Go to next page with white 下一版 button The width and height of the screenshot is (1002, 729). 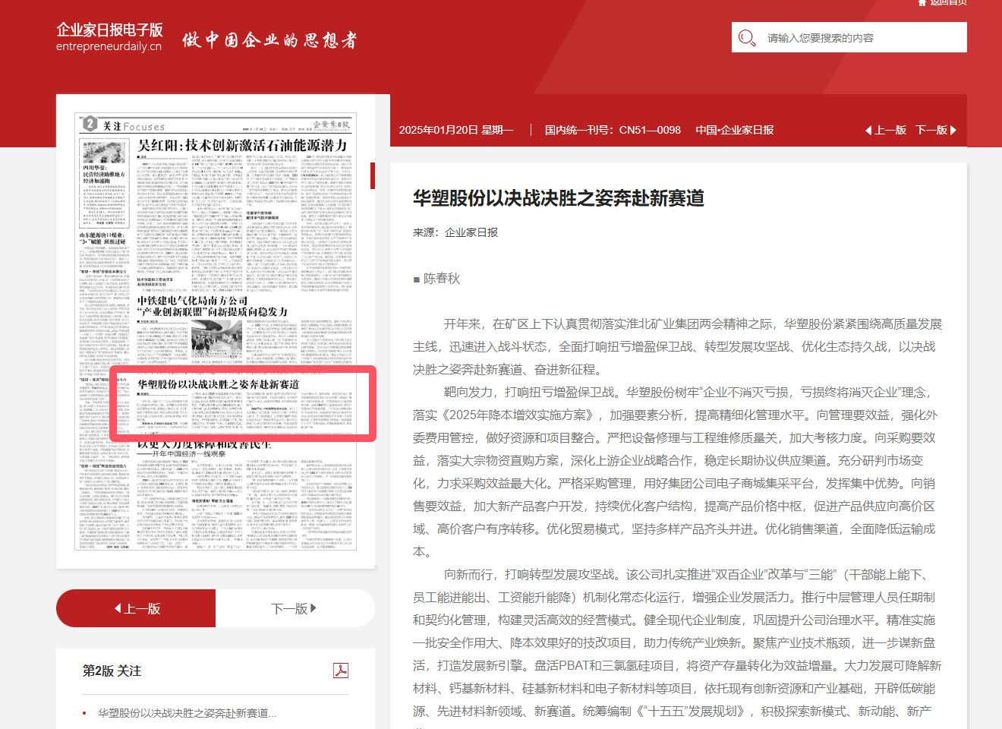294,608
